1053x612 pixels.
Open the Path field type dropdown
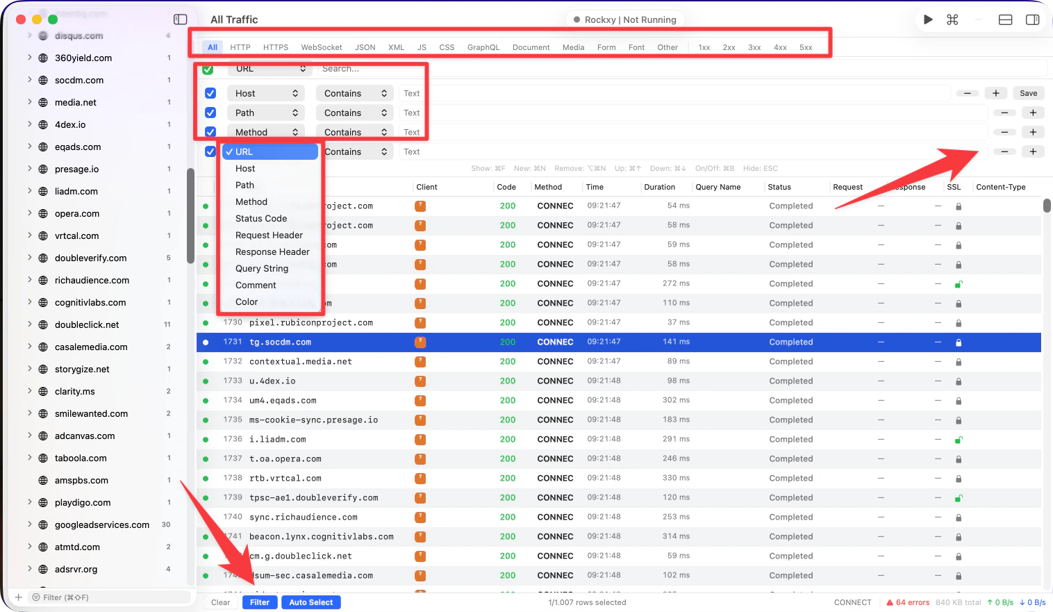[265, 113]
